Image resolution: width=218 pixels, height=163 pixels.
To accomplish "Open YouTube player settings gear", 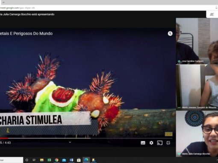I will 151,143.
